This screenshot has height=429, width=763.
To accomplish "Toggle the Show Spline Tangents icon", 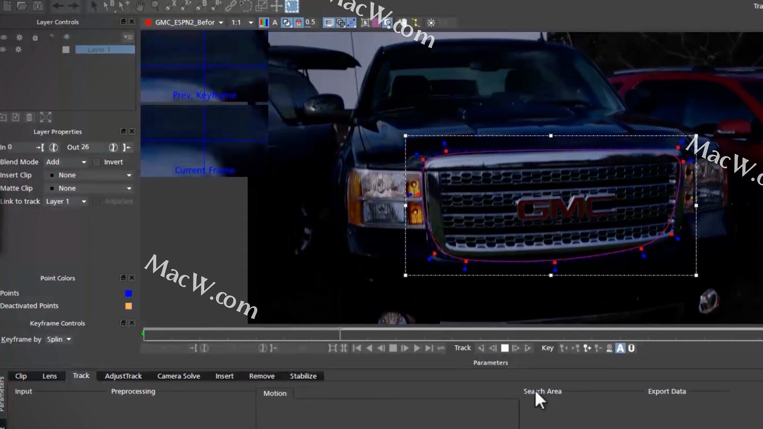I will pos(352,23).
